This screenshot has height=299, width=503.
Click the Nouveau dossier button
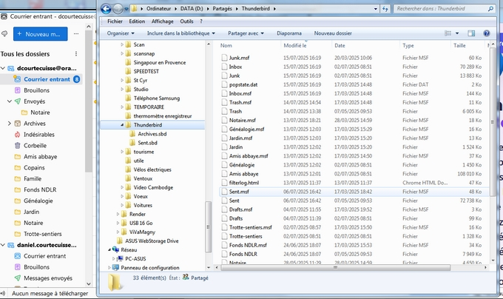tap(333, 33)
